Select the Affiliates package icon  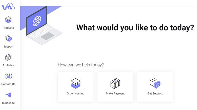[x=8, y=57]
